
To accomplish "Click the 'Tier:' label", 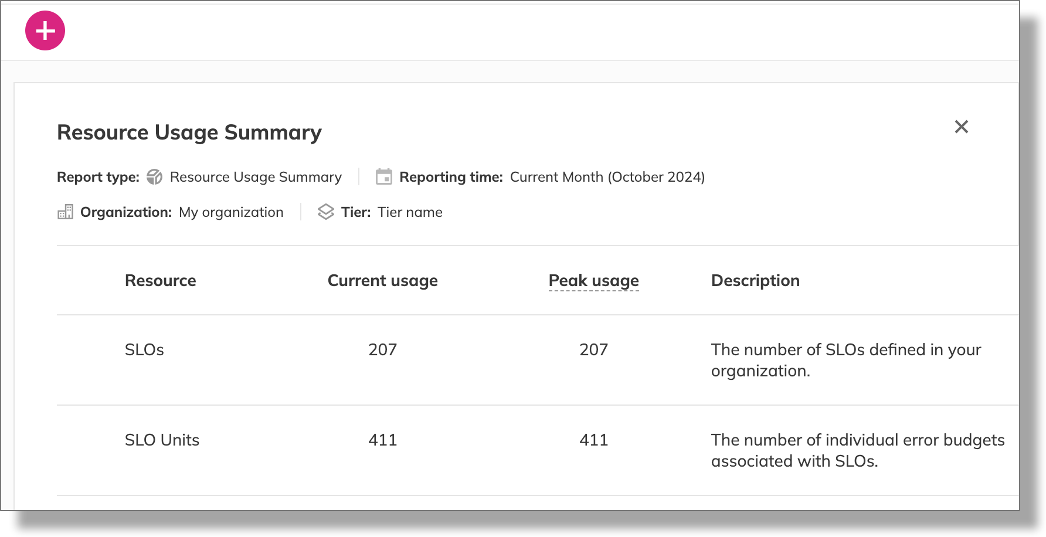I will pos(356,212).
